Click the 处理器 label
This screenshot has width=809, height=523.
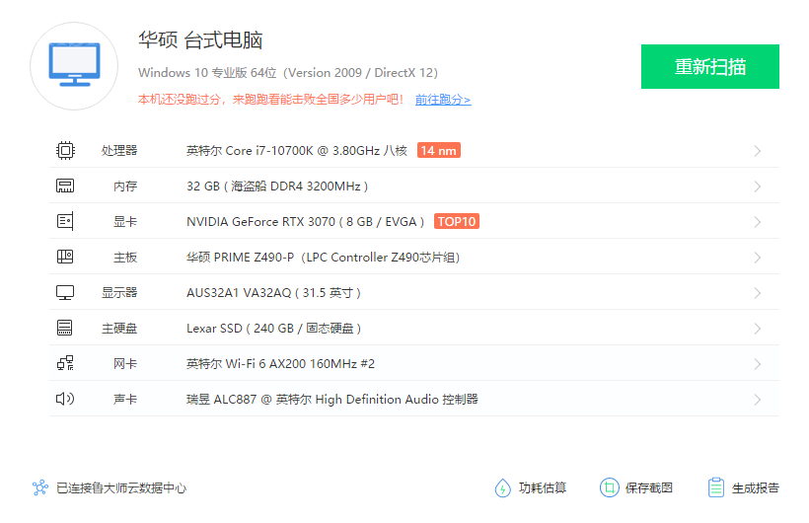pyautogui.click(x=119, y=150)
